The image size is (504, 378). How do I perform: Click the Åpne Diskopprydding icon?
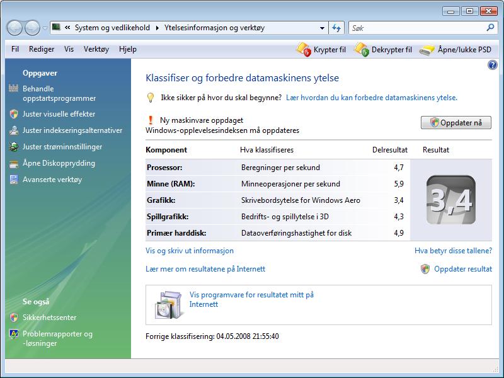tap(14, 164)
